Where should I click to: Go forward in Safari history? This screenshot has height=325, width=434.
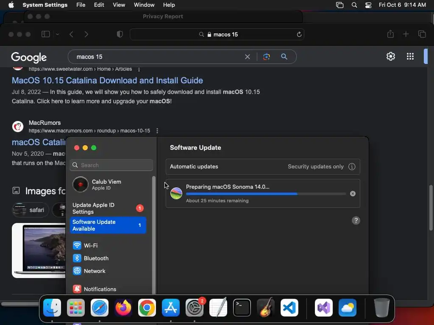pyautogui.click(x=86, y=34)
